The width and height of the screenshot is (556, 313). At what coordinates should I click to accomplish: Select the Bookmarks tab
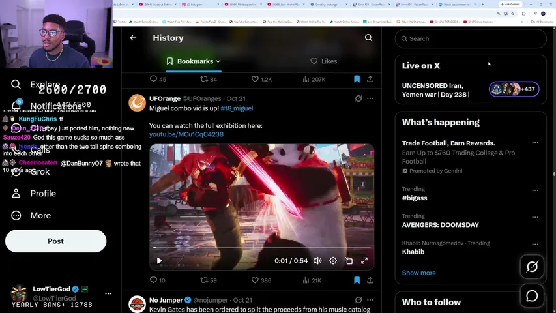click(x=194, y=61)
